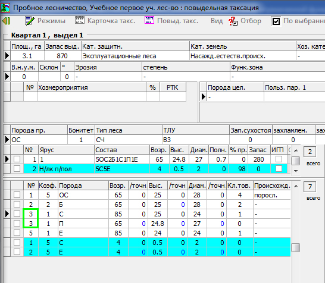Click the Отбор question mark icon
Viewport: 325px width, 283px height.
pos(233,21)
